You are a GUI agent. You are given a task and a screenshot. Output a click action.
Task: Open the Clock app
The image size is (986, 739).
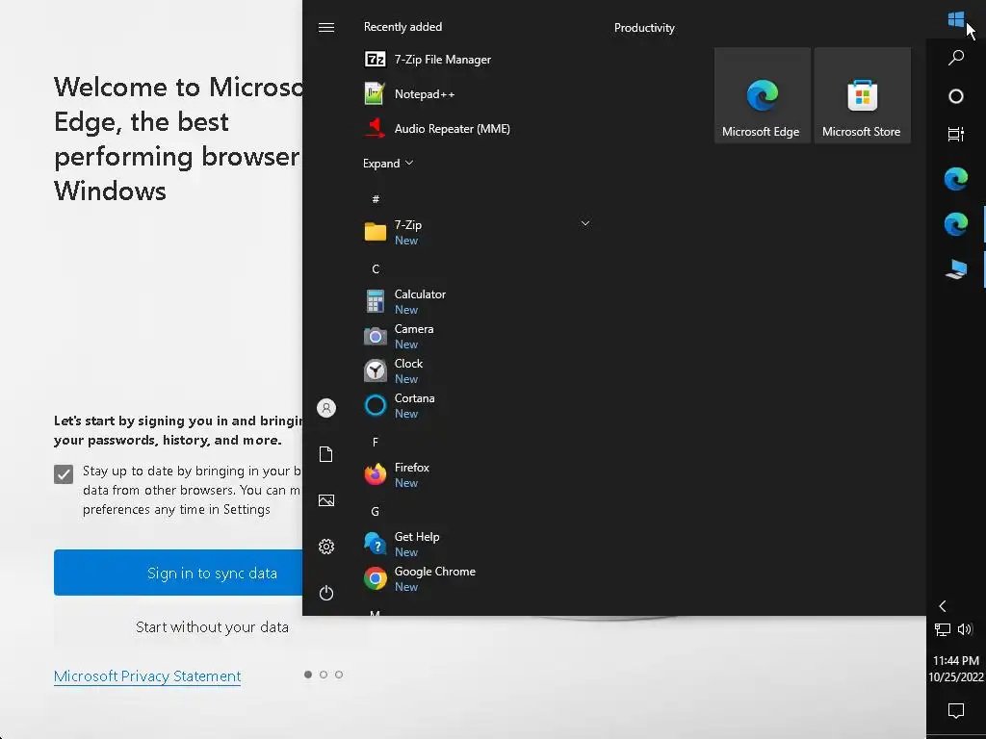click(478, 370)
